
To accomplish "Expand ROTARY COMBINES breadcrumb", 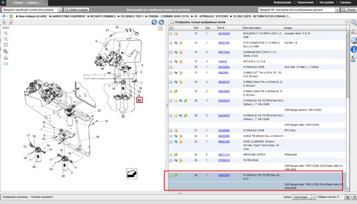I will pos(103,16).
